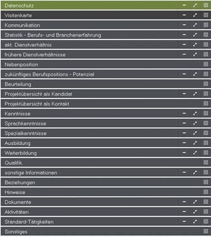
Task: Edit the Dokumente section with pencil icon
Action: (195, 202)
